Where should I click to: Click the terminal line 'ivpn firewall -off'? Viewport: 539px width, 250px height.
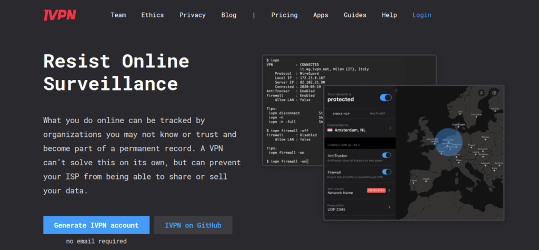coord(288,131)
